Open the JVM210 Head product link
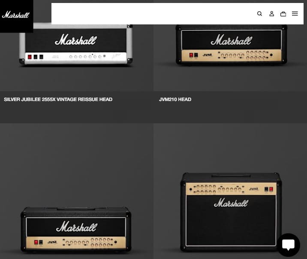307x259 pixels. coord(175,99)
